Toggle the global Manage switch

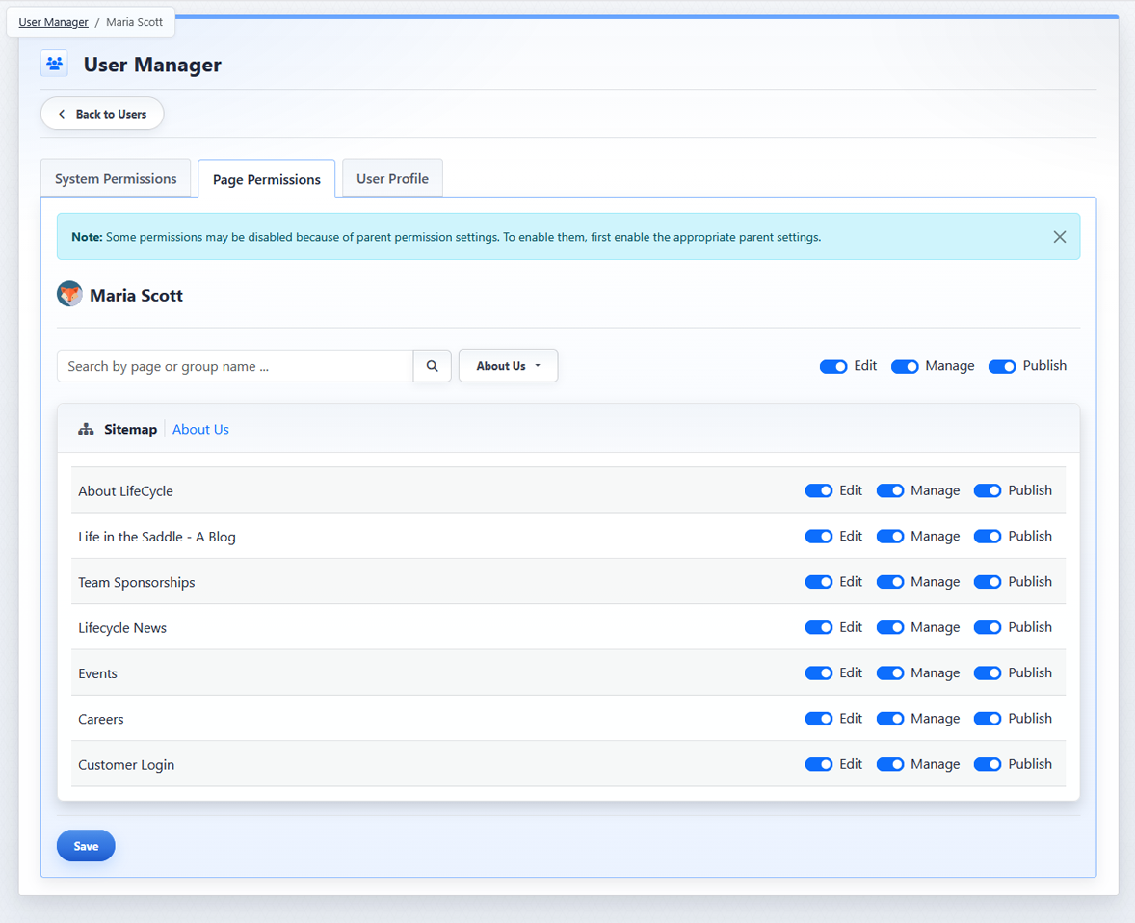(905, 366)
